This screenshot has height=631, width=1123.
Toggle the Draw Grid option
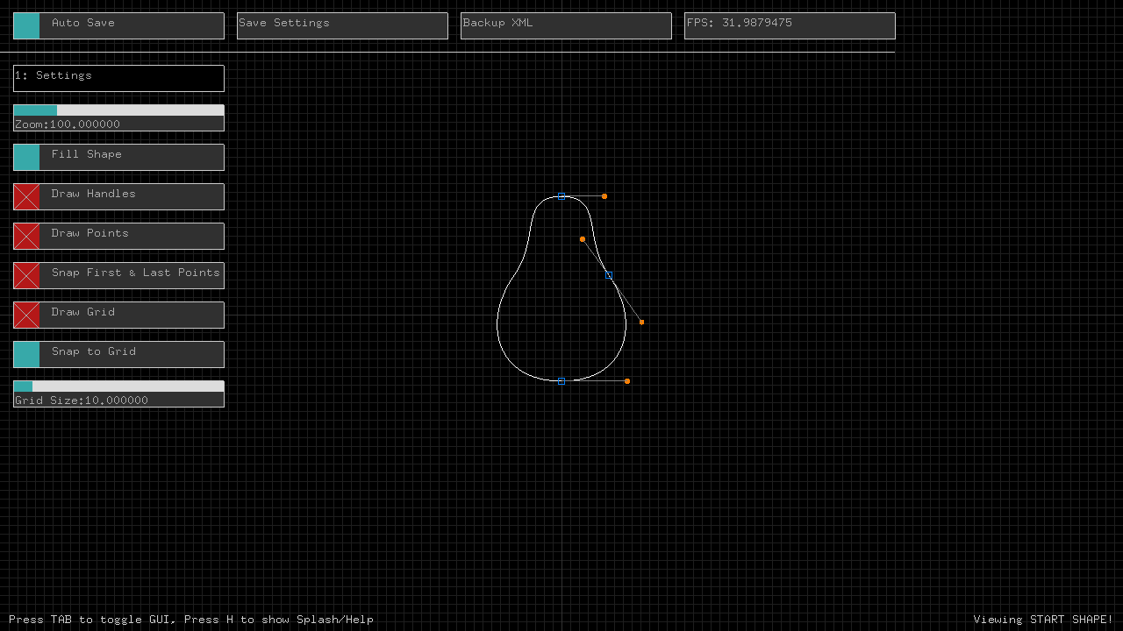[27, 315]
